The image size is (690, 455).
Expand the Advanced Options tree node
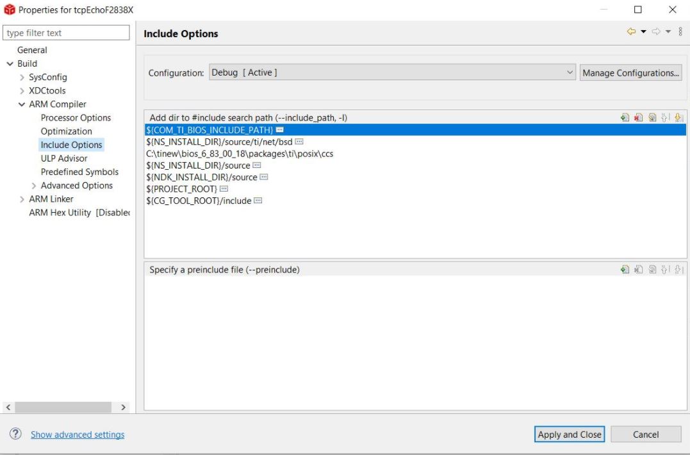pyautogui.click(x=34, y=186)
